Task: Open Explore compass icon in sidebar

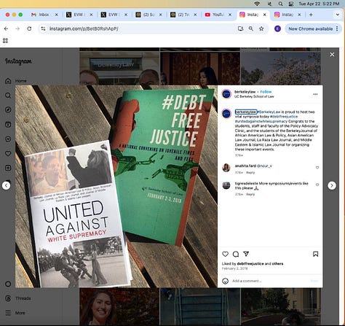Action: [x=8, y=110]
